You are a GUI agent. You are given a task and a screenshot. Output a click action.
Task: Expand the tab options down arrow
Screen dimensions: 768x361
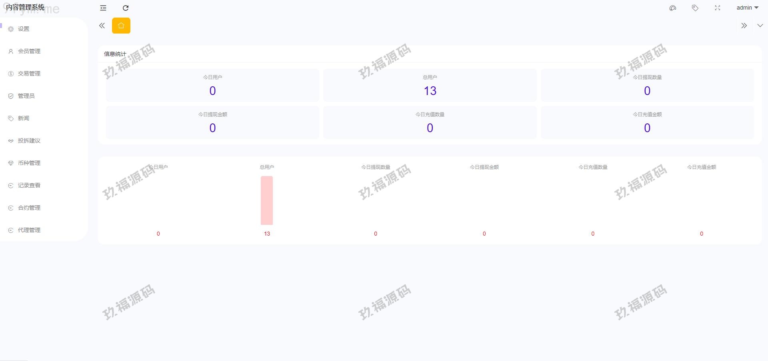760,26
